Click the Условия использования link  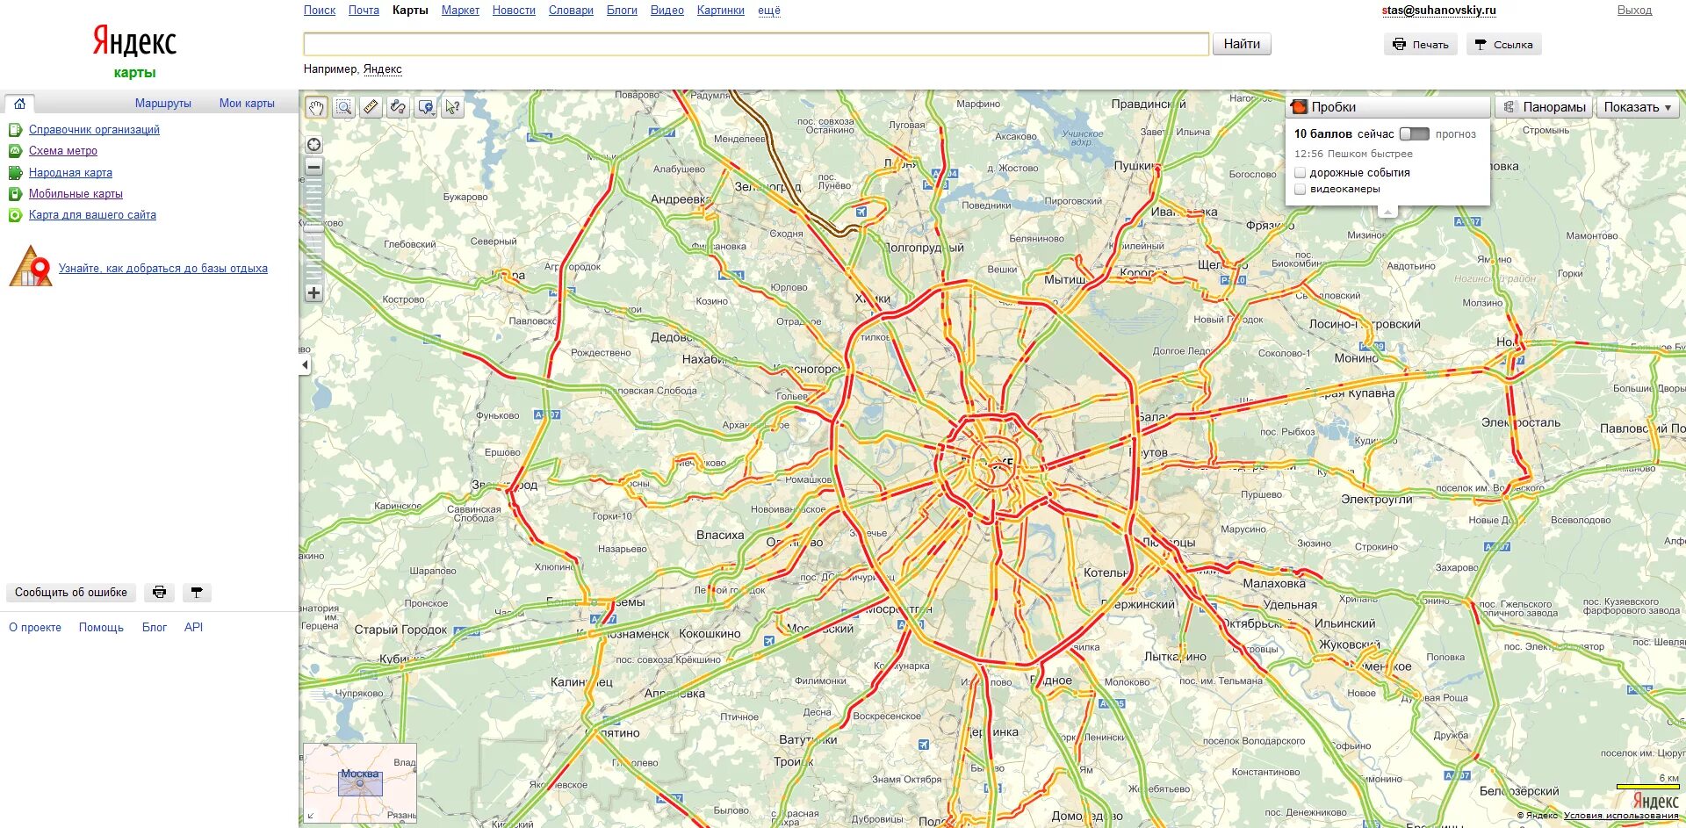1621,816
